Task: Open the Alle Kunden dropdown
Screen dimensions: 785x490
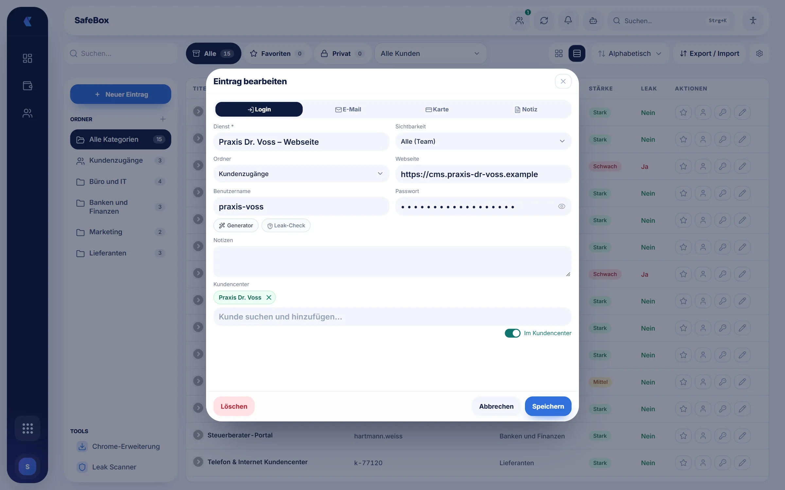Action: tap(430, 53)
